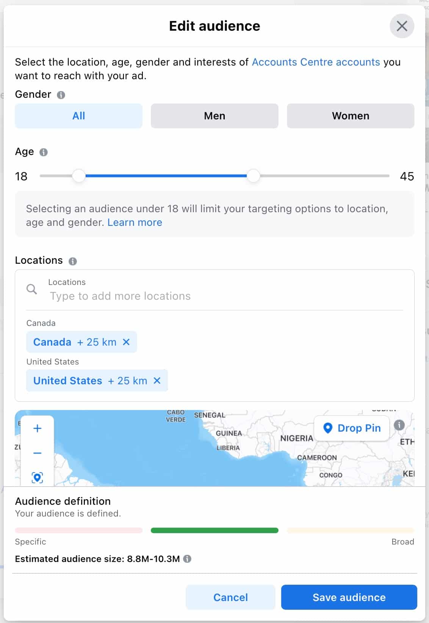Click Save audience button
This screenshot has height=623, width=429.
349,597
